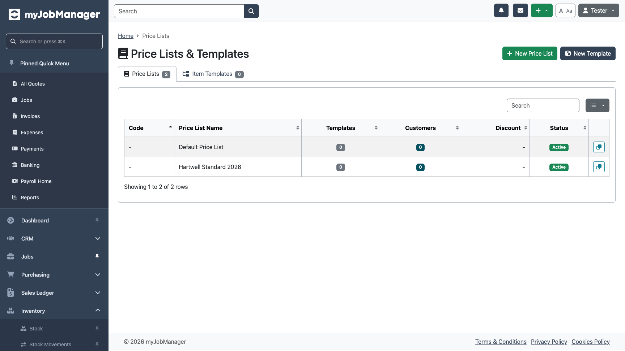Expand the Purchasing menu chevron
This screenshot has height=351, width=625.
click(x=98, y=274)
